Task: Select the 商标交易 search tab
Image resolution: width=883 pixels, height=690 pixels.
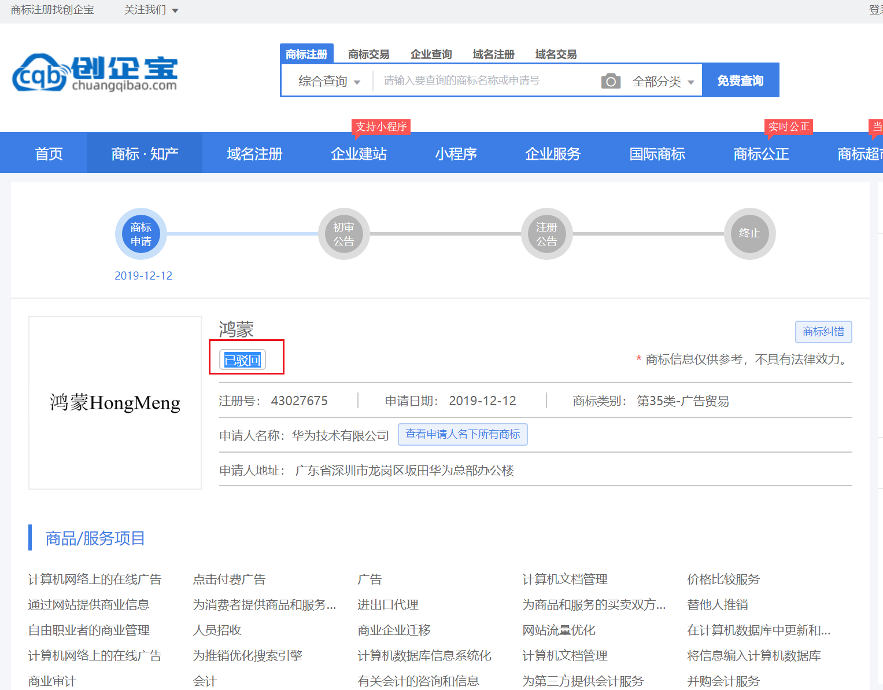Action: [369, 54]
